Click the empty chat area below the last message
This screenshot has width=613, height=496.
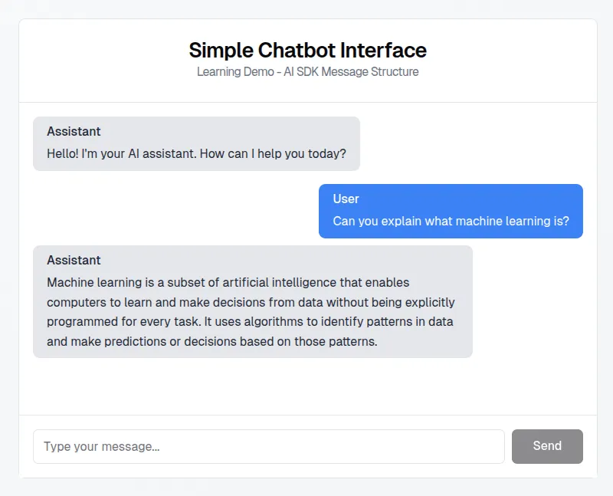(307, 386)
